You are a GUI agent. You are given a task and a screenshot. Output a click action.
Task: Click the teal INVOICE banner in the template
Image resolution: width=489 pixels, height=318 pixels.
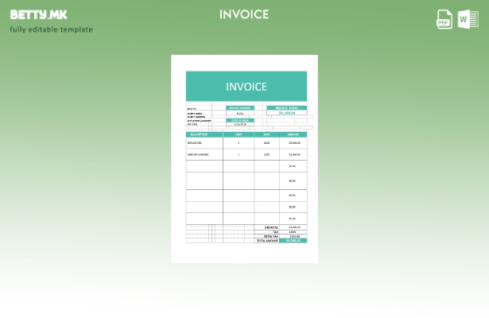tap(246, 87)
